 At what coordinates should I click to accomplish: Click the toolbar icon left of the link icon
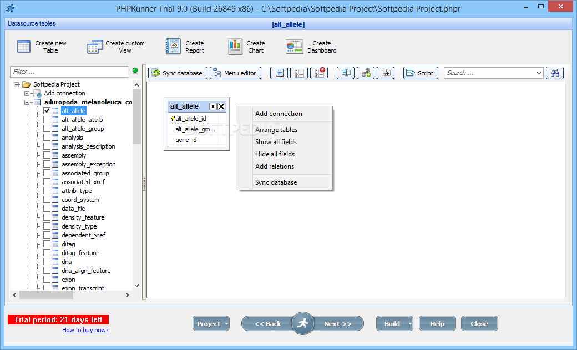coord(346,73)
